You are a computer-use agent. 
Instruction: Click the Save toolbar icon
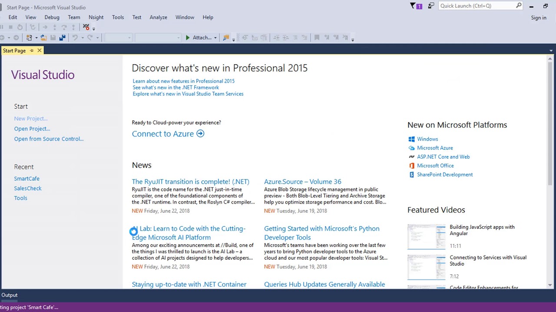coord(53,38)
